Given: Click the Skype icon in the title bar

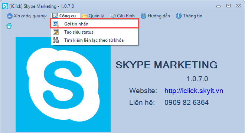Looking at the screenshot, I should [x=5, y=6].
